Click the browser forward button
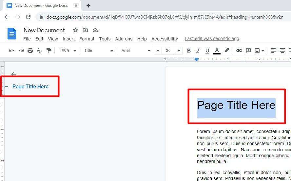This screenshot has height=181, width=291. (x=18, y=17)
